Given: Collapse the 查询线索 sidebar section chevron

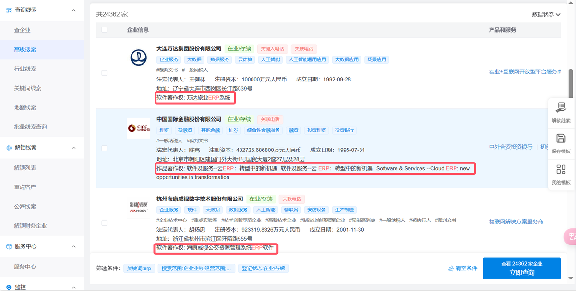Looking at the screenshot, I should (73, 10).
